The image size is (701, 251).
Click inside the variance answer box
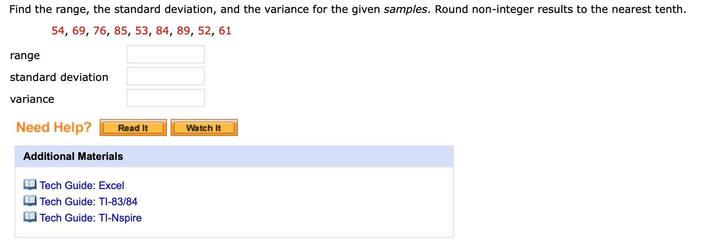(x=165, y=98)
